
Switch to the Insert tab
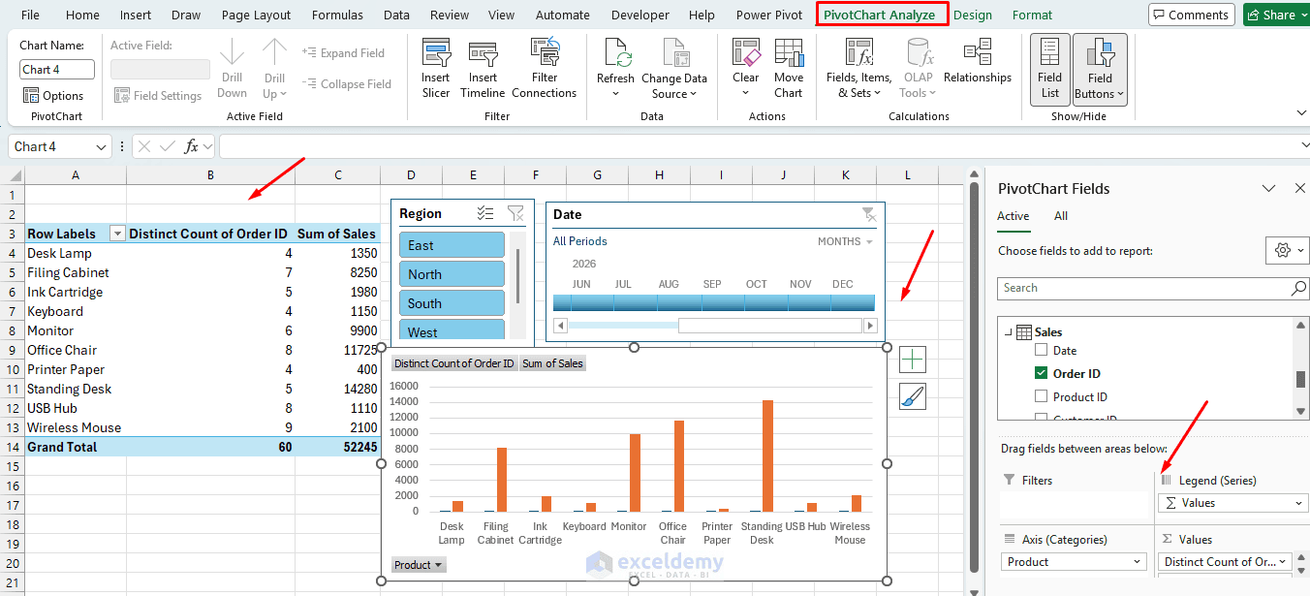click(x=136, y=15)
